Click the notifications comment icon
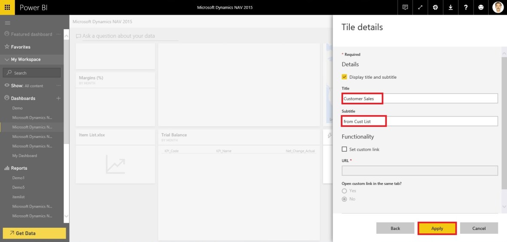The width and height of the screenshot is (507, 242). tap(405, 7)
